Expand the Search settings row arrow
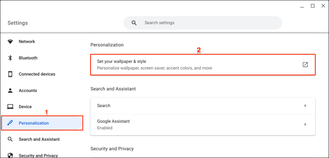 click(x=305, y=106)
